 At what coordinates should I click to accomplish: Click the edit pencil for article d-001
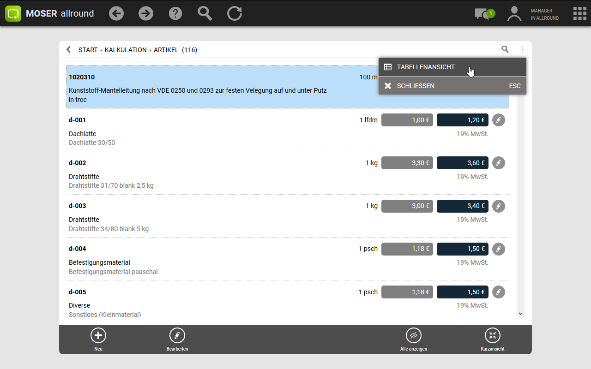point(498,120)
